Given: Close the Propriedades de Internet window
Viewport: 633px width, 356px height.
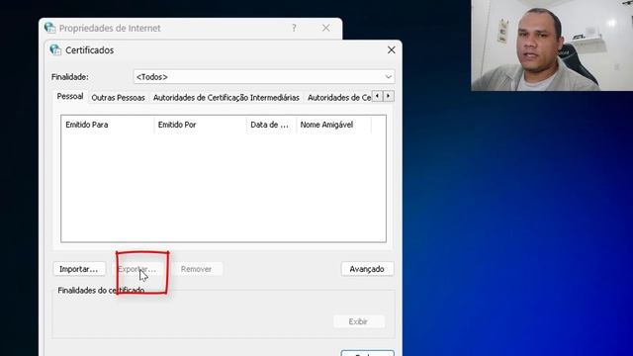Looking at the screenshot, I should (x=325, y=28).
